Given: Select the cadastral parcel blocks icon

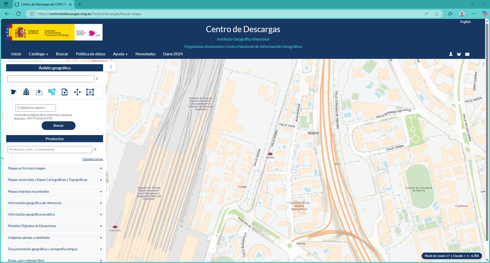Looking at the screenshot, I should 52,92.
